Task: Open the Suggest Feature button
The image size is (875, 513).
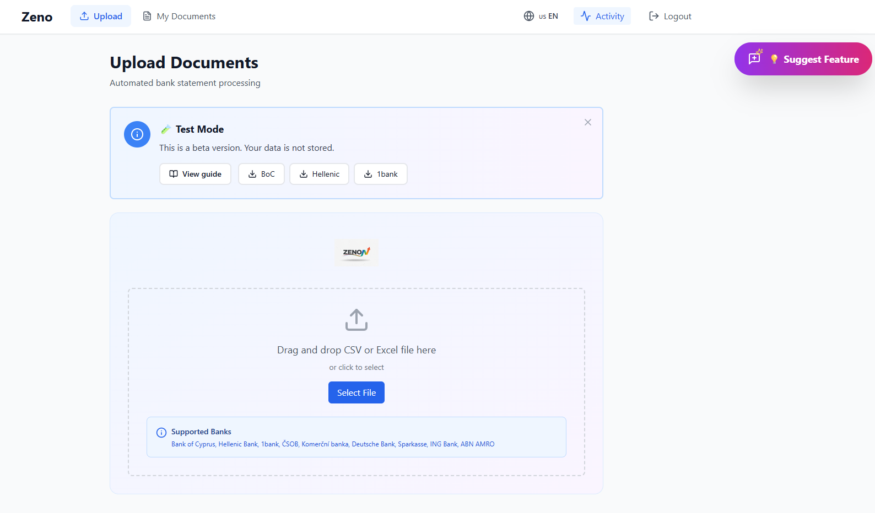Action: tap(803, 59)
